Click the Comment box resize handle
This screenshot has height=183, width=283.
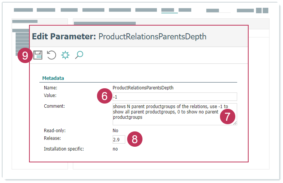coord(235,123)
